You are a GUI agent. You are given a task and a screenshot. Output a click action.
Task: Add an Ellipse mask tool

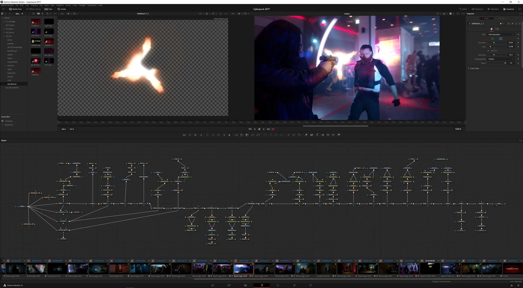tap(270, 135)
